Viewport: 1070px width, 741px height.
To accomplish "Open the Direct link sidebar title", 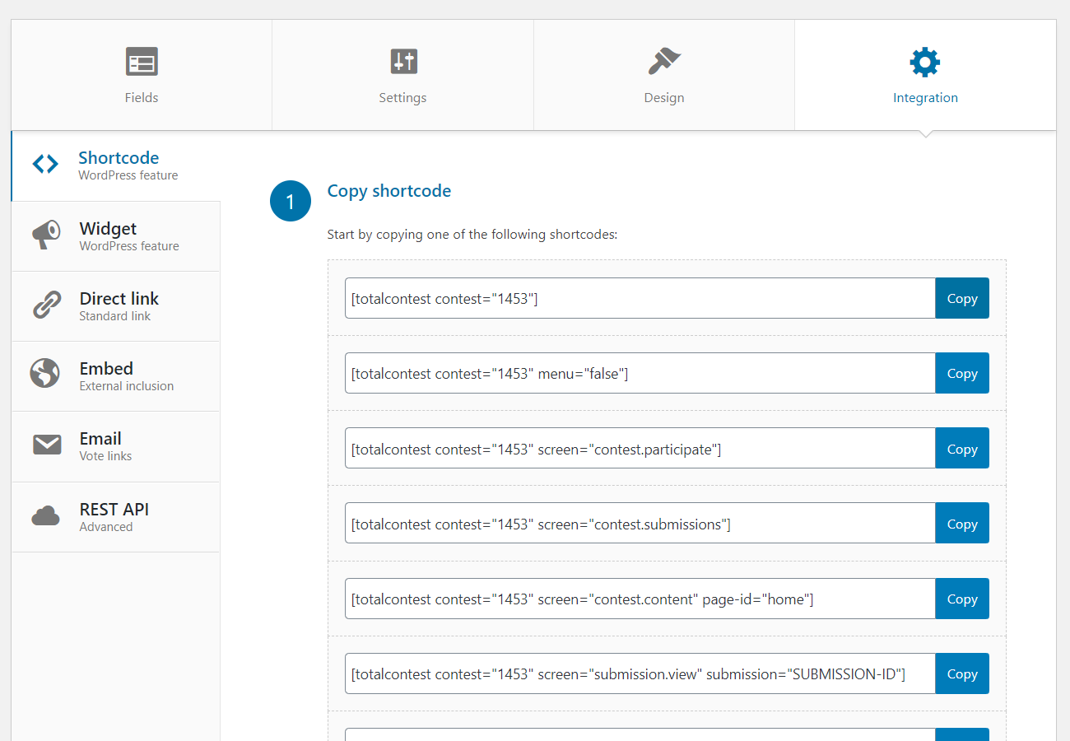I will pyautogui.click(x=119, y=299).
